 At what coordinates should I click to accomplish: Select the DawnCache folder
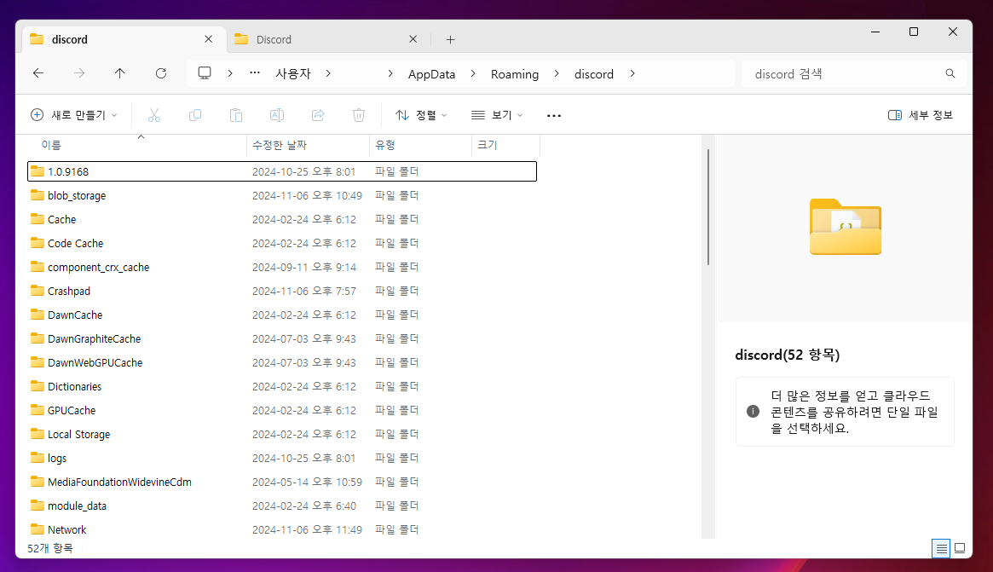point(282,315)
